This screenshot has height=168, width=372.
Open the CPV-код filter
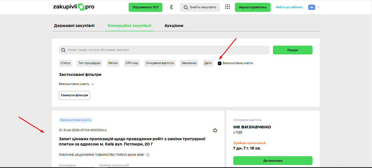(x=132, y=63)
